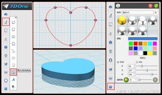Open the highlighted material render sphere tool

(111, 86)
